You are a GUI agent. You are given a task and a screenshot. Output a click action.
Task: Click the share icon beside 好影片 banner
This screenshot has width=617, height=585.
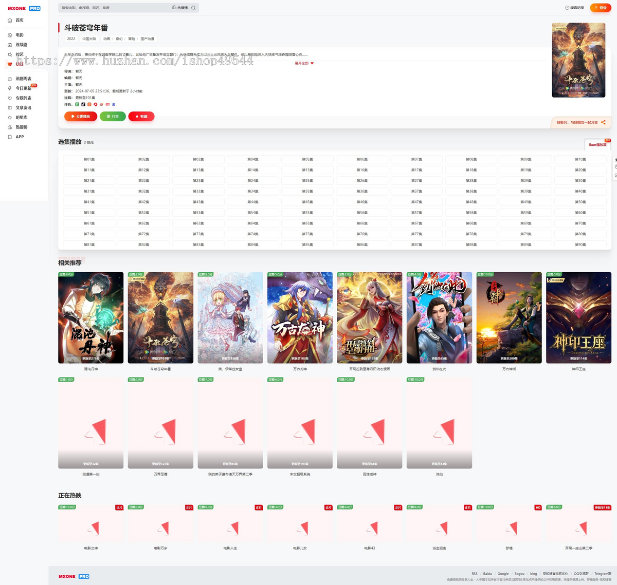(x=603, y=122)
